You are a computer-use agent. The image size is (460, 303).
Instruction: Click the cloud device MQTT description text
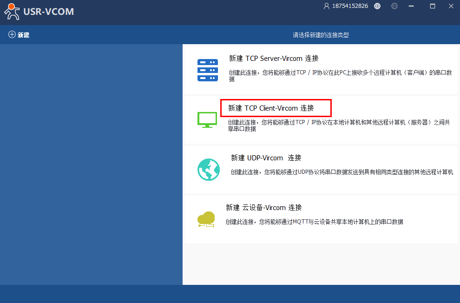click(x=314, y=222)
